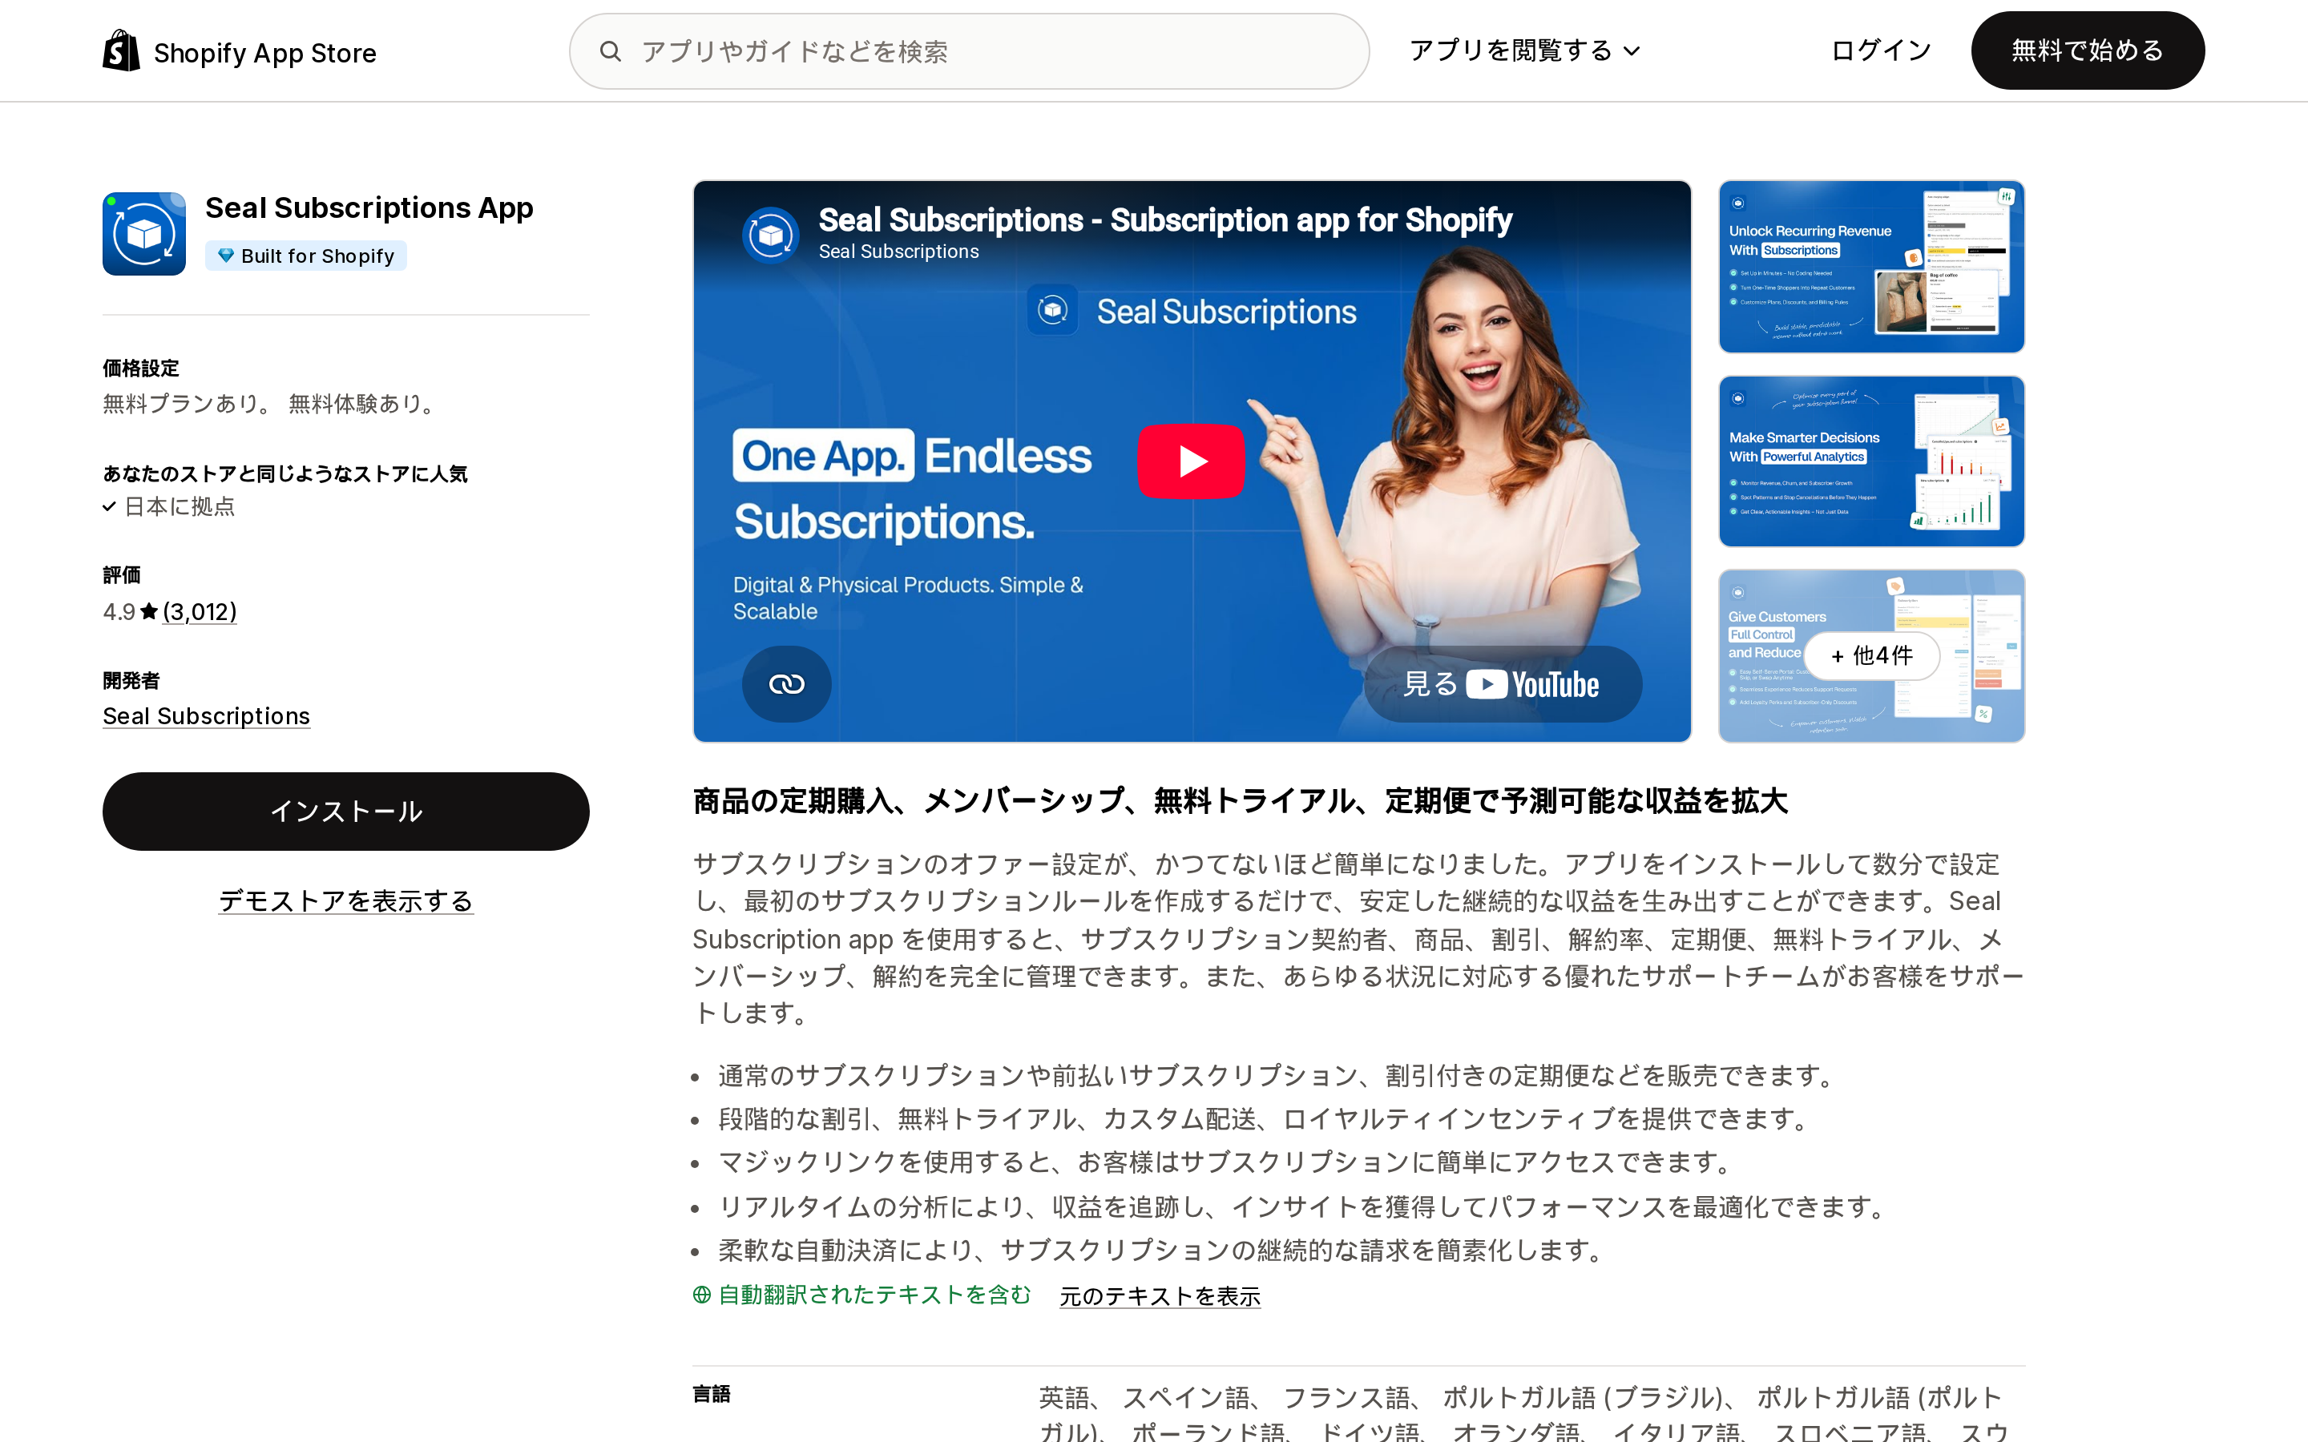Open the デモストアを表示する link
Viewport: 2308px width, 1442px height.
point(345,901)
